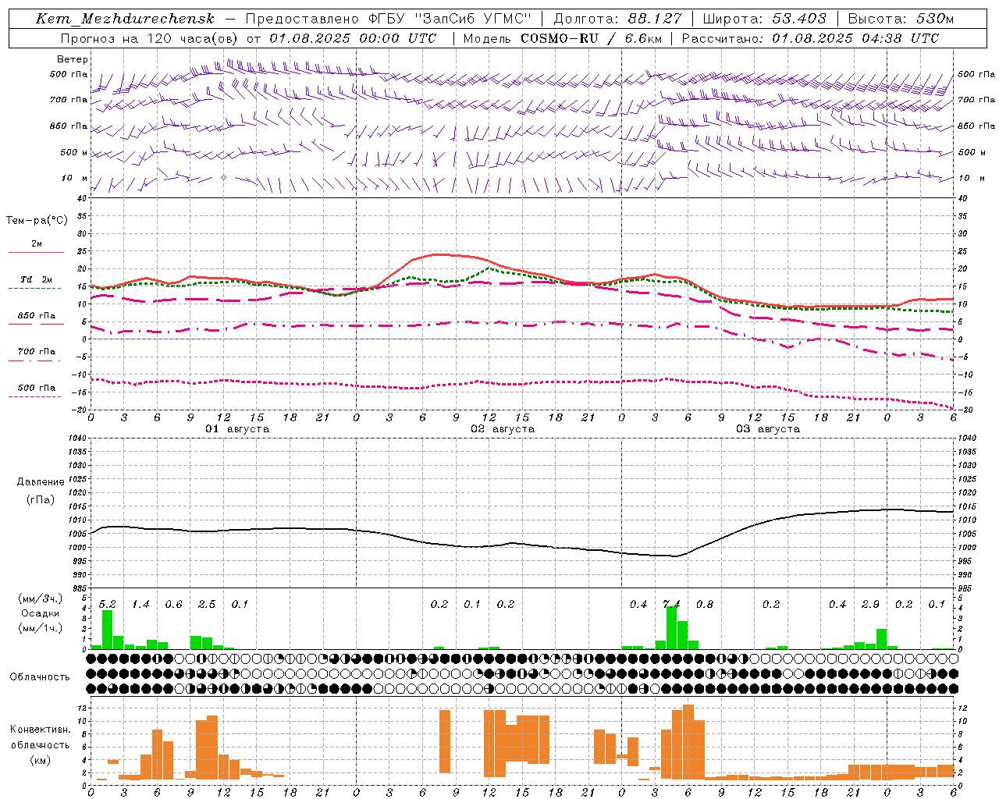Image resolution: width=999 pixels, height=799 pixels.
Task: Click the 'Осадки' precipitation label
Action: point(41,613)
